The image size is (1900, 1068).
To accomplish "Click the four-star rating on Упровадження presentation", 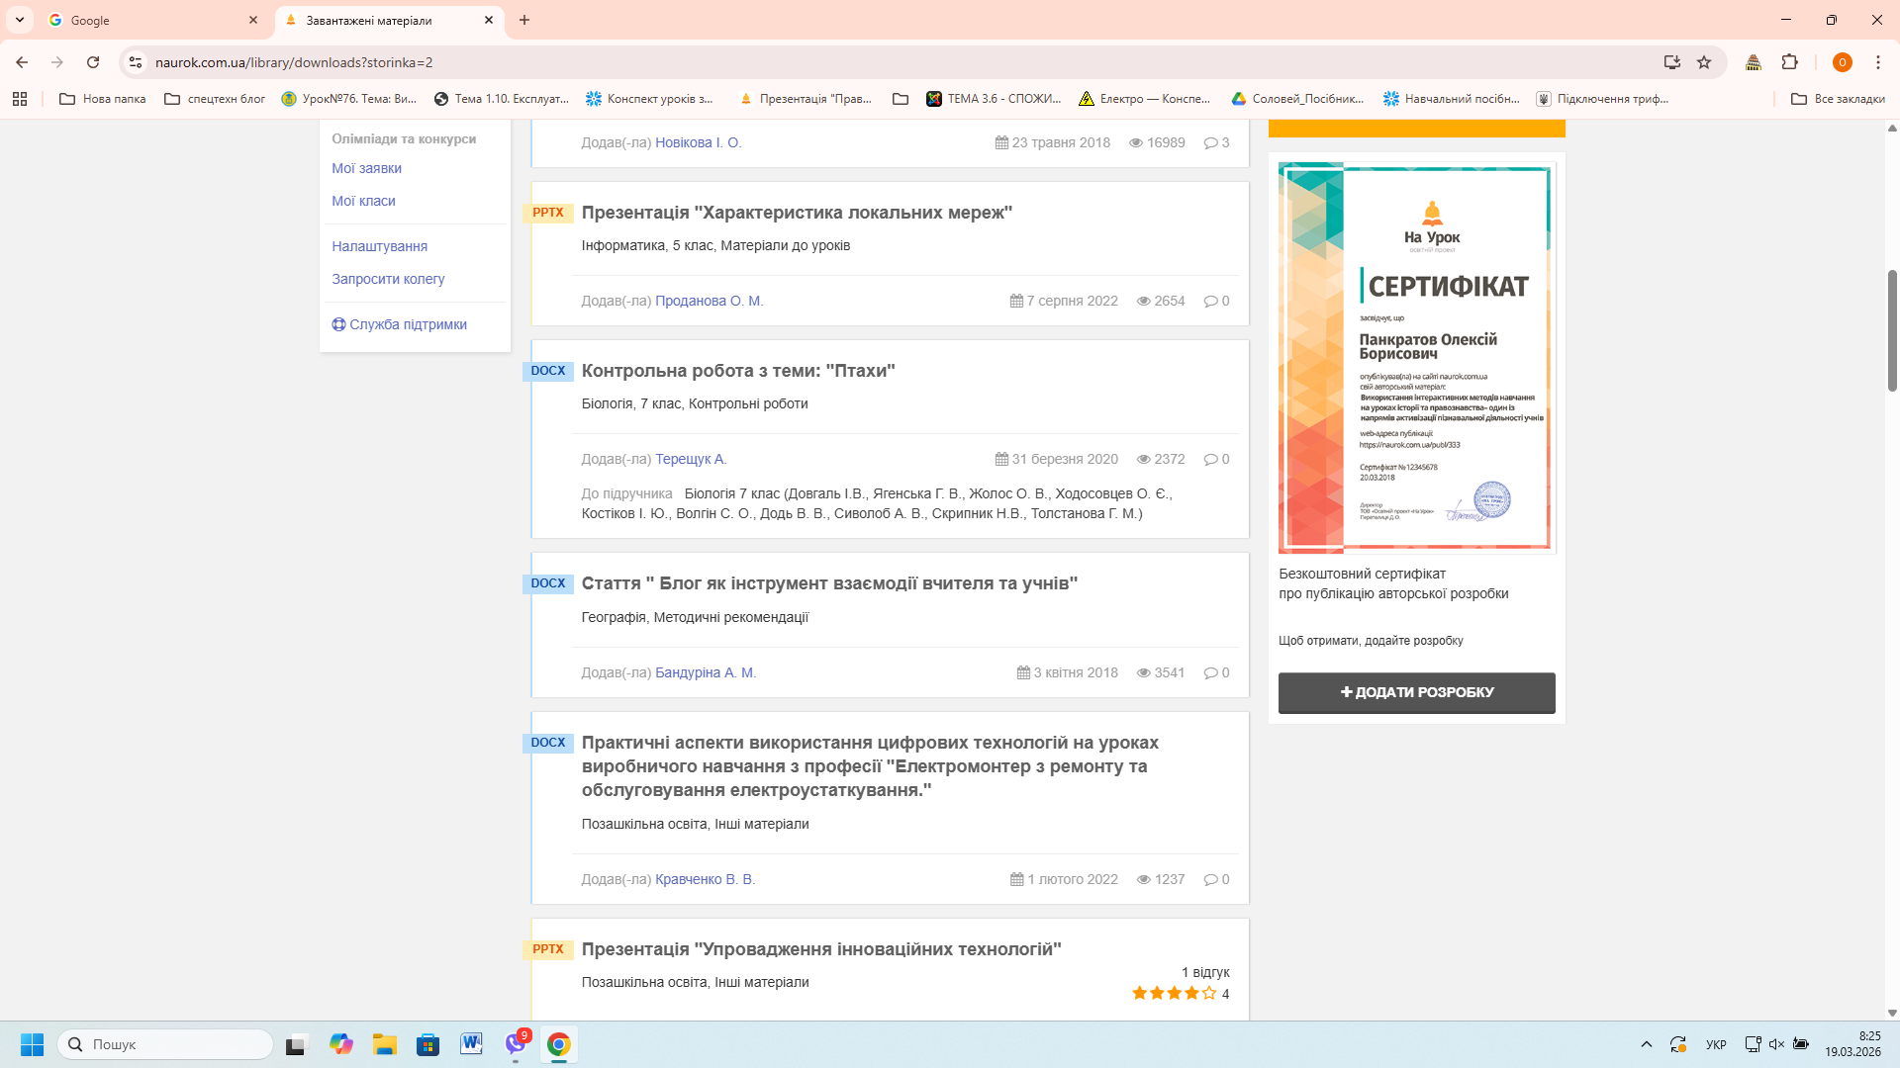I will [x=1174, y=993].
